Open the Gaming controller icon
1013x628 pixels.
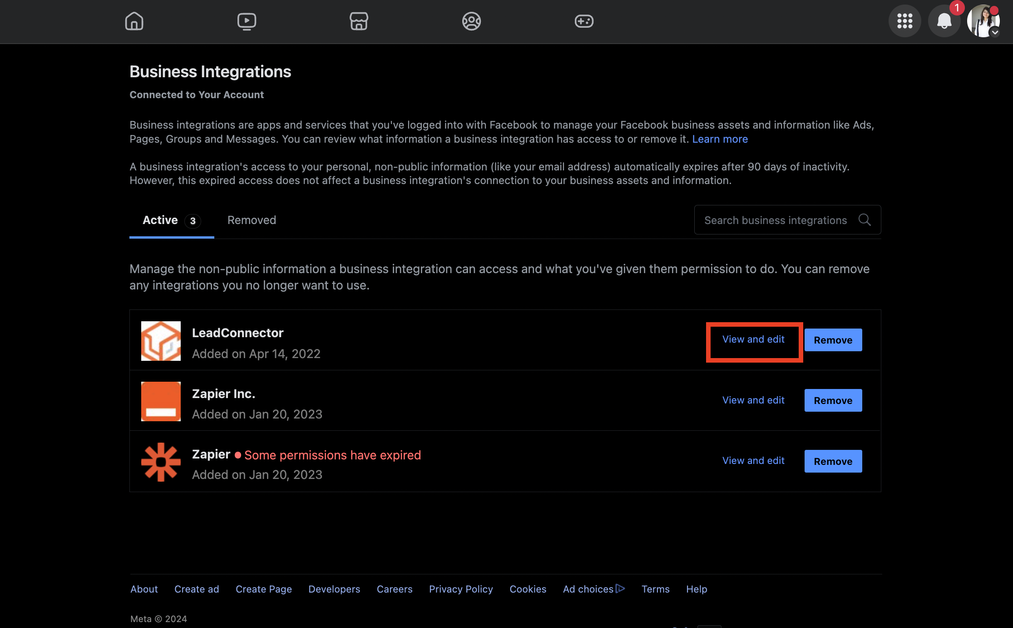(x=584, y=21)
